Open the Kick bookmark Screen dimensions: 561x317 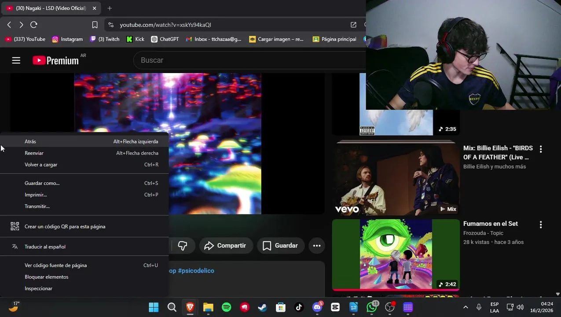click(136, 39)
